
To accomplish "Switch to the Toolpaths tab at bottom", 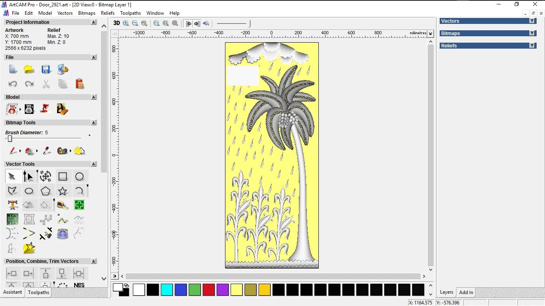I will pyautogui.click(x=38, y=292).
